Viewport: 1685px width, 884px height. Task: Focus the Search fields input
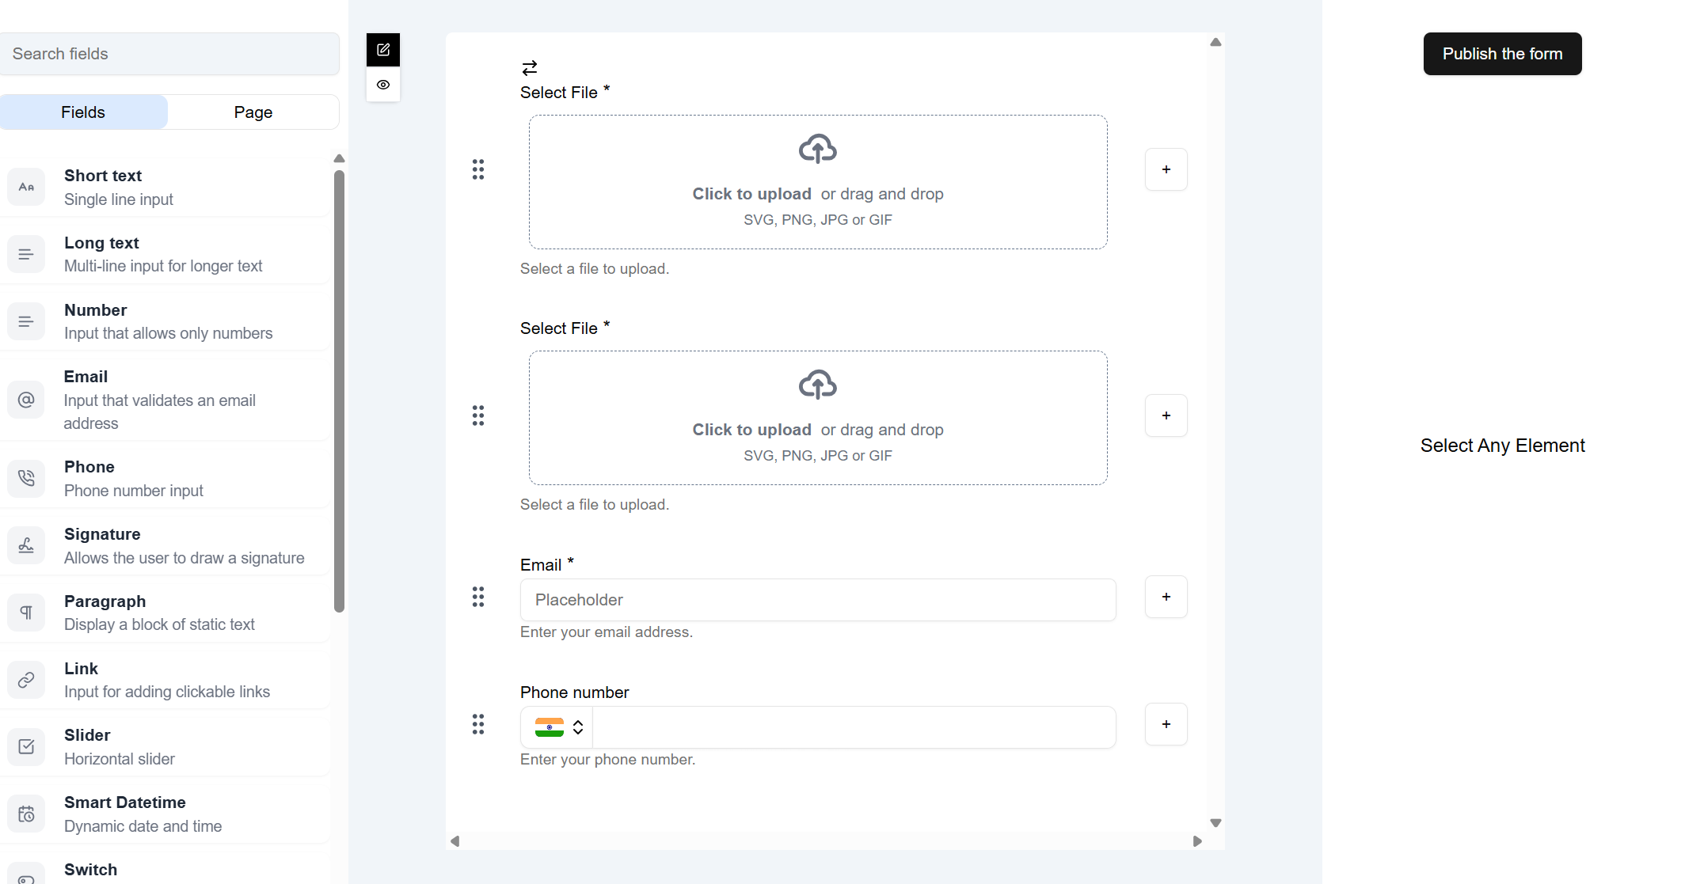click(x=169, y=54)
